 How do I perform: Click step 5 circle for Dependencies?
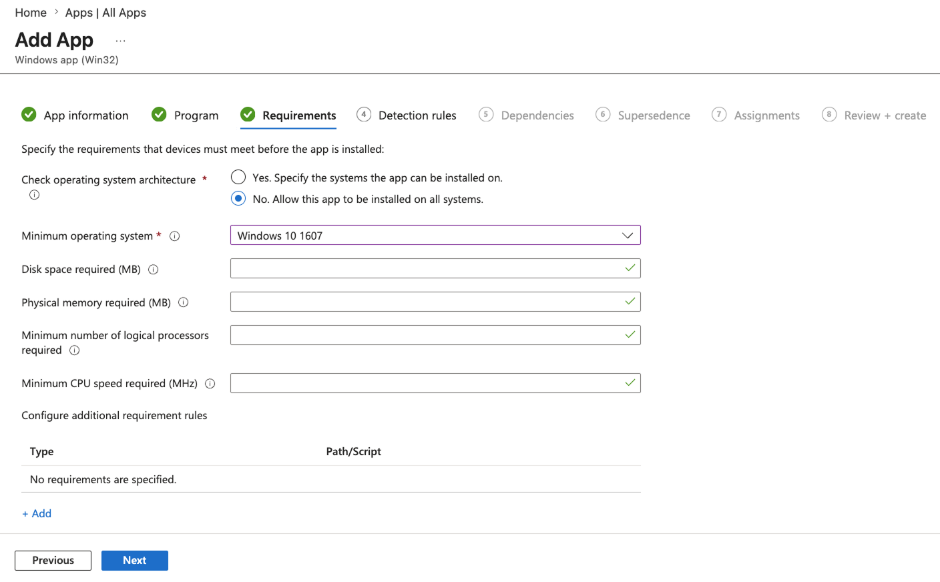(x=486, y=114)
